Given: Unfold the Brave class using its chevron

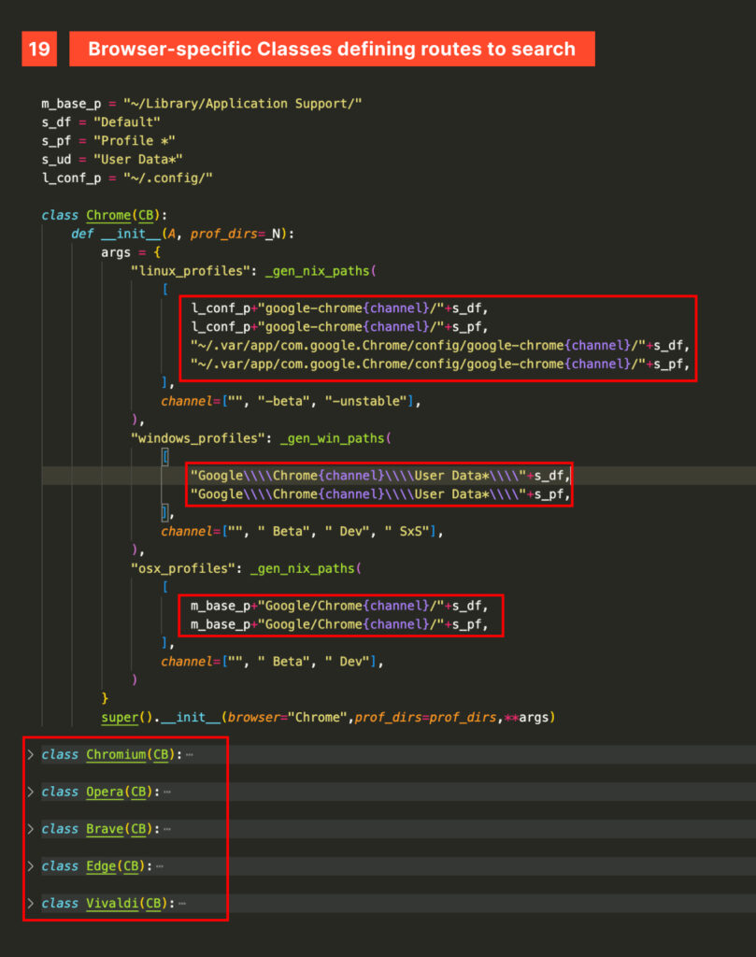Looking at the screenshot, I should coord(30,829).
